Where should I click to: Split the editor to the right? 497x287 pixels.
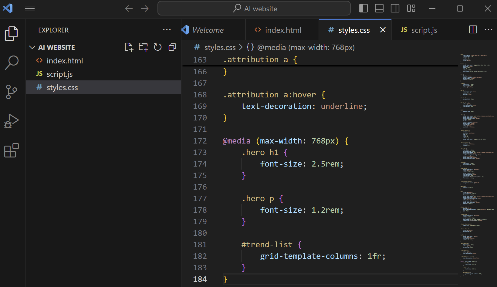pyautogui.click(x=473, y=30)
